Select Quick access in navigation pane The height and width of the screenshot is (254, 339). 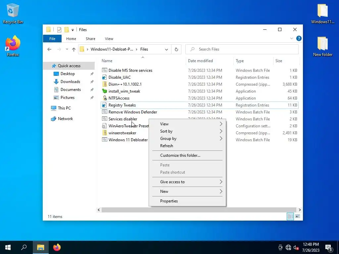click(69, 66)
